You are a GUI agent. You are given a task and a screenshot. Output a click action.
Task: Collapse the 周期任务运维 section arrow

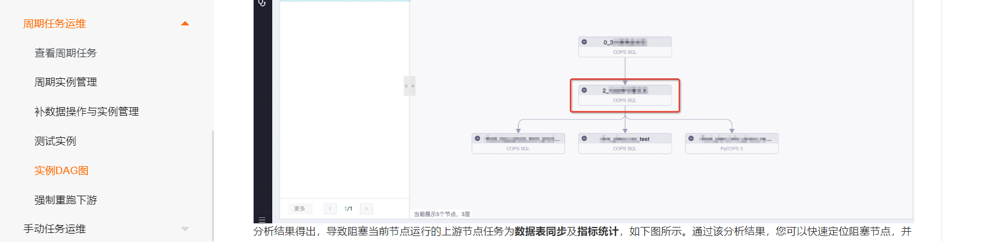185,23
